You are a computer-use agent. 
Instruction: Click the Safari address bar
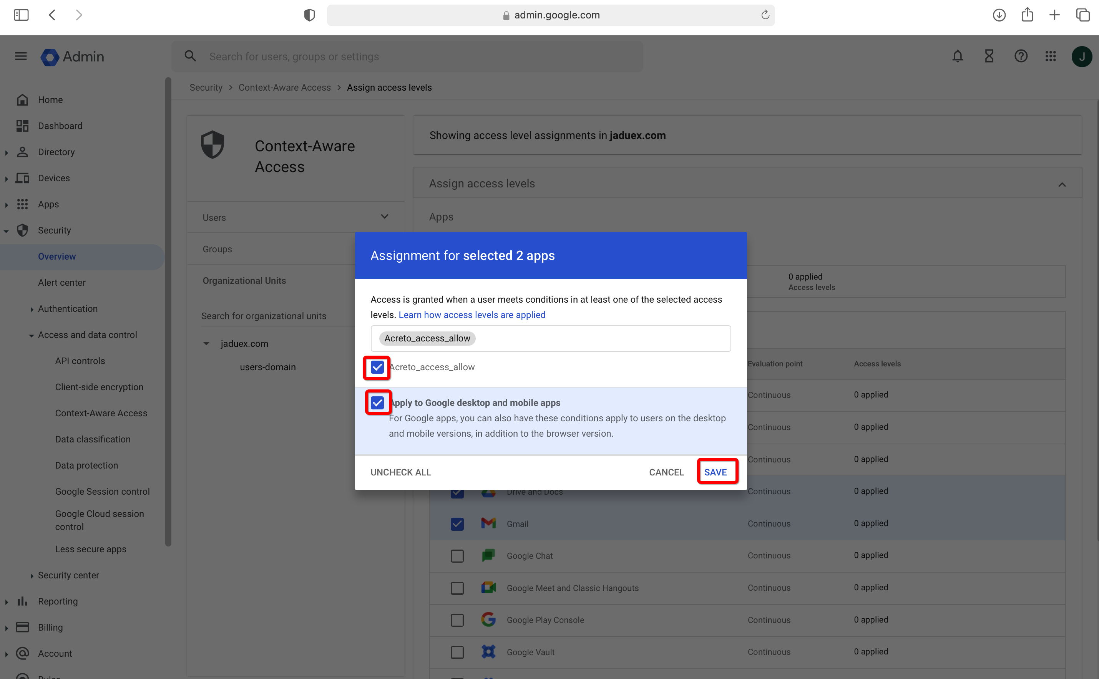[x=550, y=15]
